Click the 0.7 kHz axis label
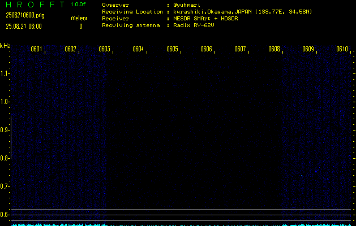The height and width of the screenshot is (226, 356). click(4, 186)
